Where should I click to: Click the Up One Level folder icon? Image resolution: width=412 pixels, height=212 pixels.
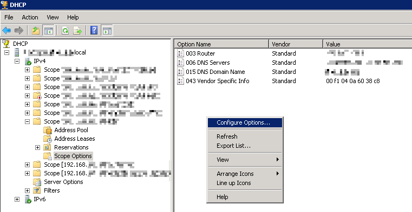coord(36,31)
